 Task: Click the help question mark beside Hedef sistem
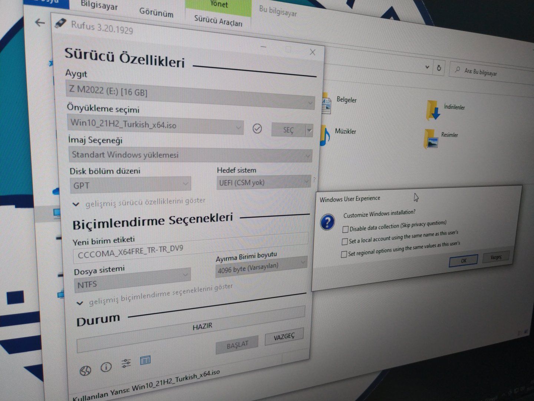(x=314, y=180)
